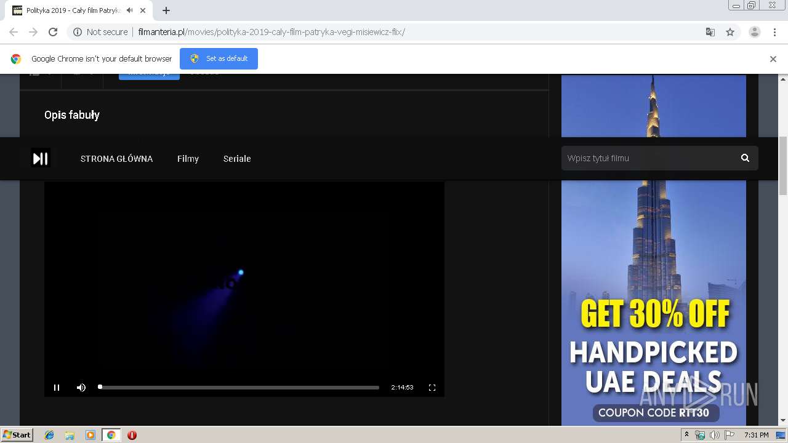
Task: Launch Internet Explorer from taskbar
Action: (49, 435)
